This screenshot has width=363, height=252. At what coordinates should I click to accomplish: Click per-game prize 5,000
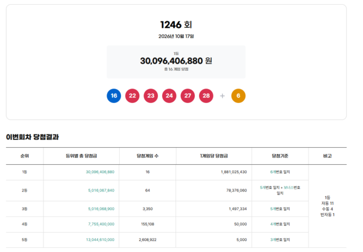(241, 240)
